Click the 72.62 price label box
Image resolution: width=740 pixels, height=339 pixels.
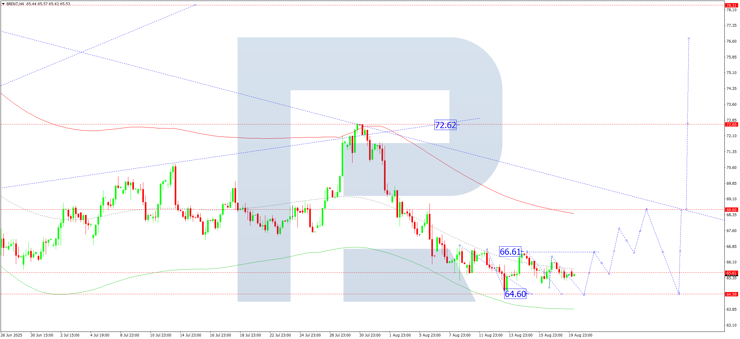(445, 125)
